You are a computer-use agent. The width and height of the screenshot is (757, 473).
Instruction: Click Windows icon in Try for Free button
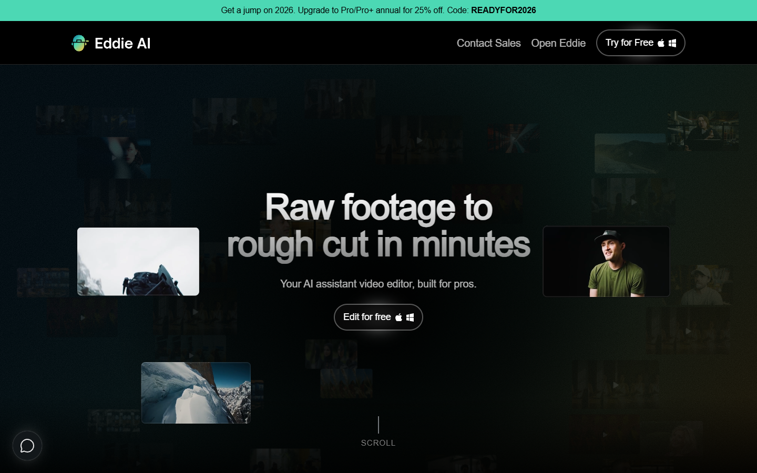tap(672, 43)
